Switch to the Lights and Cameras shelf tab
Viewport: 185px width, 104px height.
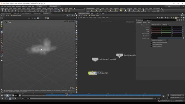pyautogui.click(x=90, y=8)
